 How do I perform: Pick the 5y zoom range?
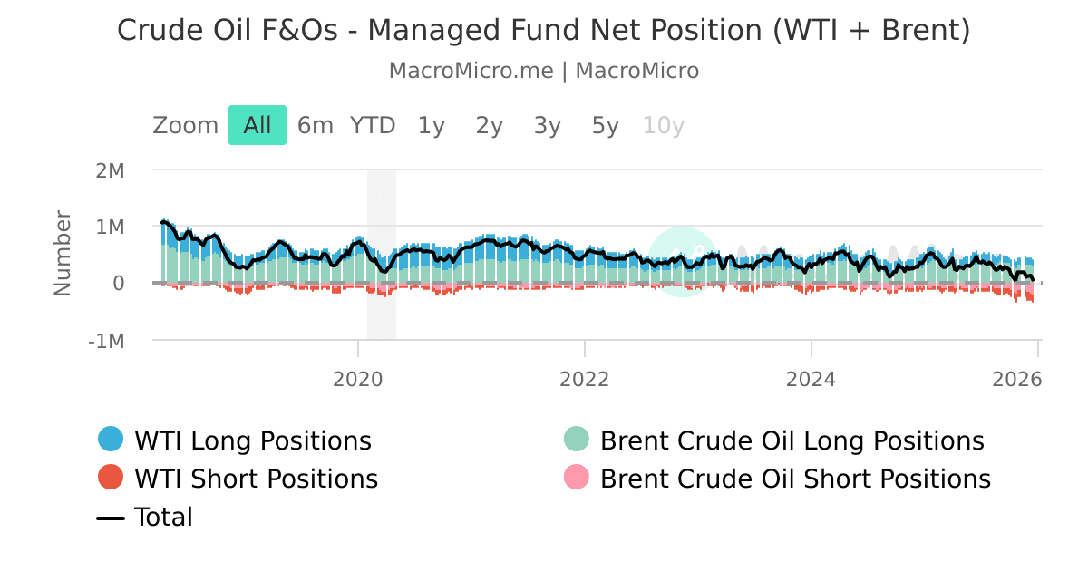tap(604, 125)
